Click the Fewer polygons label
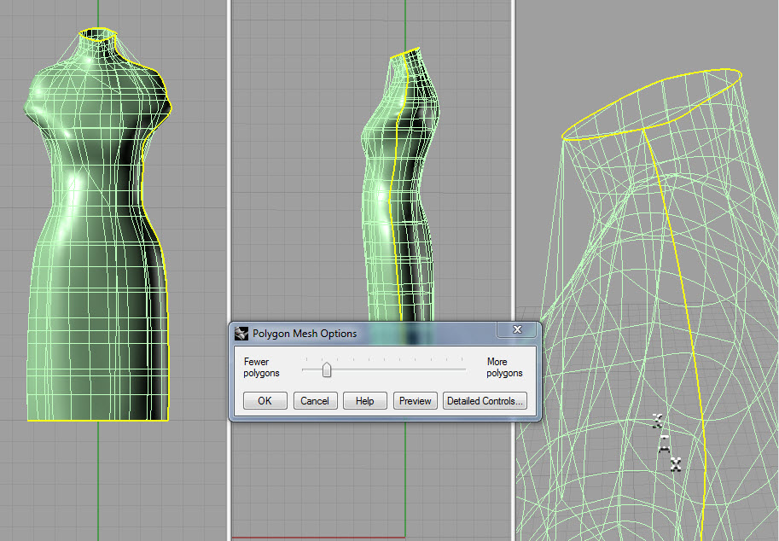 [256, 368]
